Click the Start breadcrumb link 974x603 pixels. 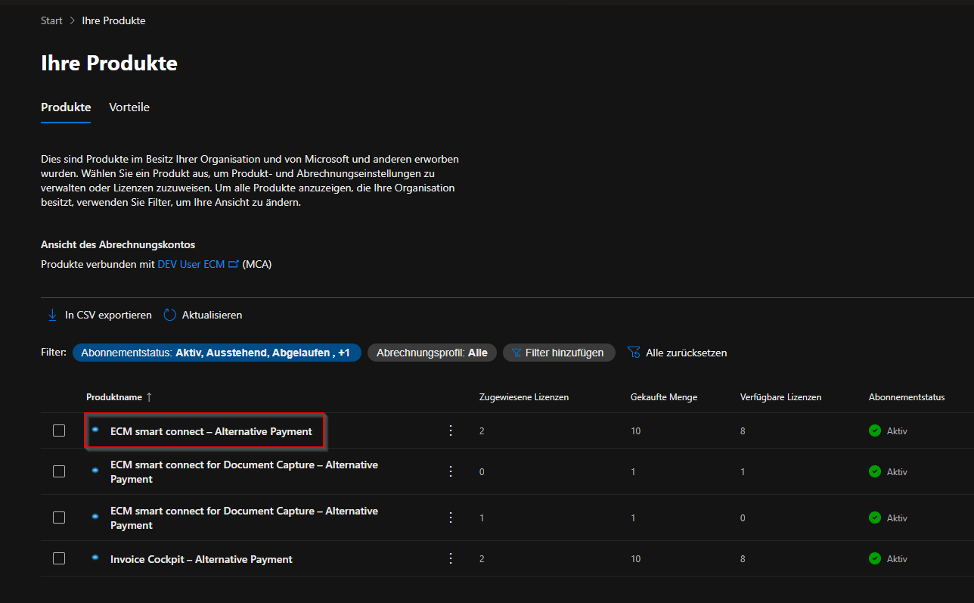tap(51, 20)
